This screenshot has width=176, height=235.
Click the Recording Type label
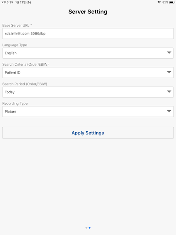point(15,104)
